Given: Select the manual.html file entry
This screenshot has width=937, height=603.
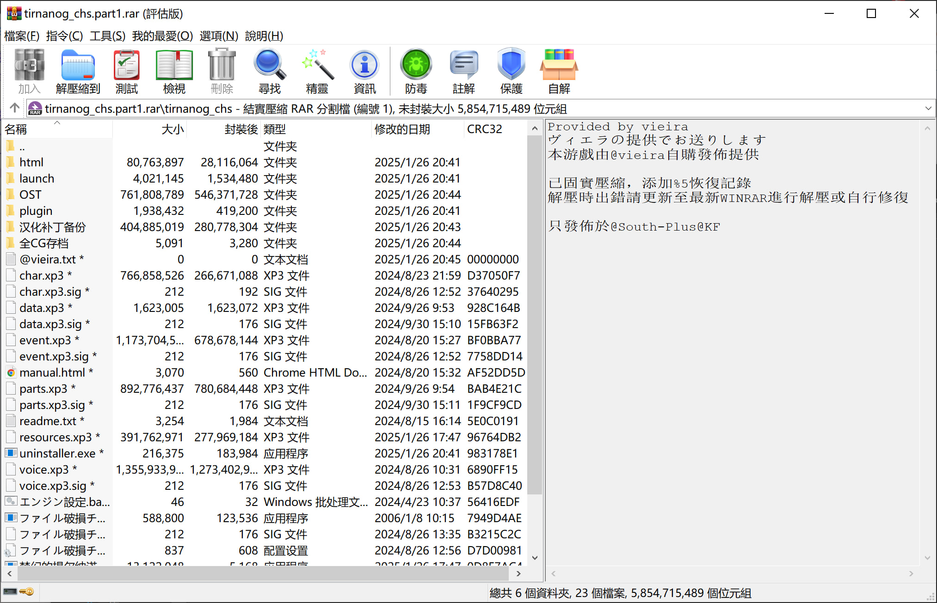Looking at the screenshot, I should [x=52, y=372].
